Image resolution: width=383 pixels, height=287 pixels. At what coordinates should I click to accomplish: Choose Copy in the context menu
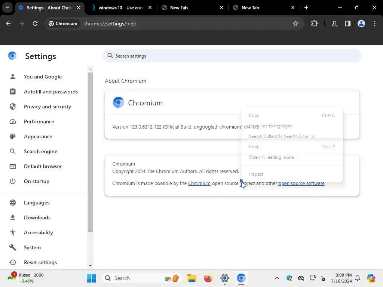point(292,115)
